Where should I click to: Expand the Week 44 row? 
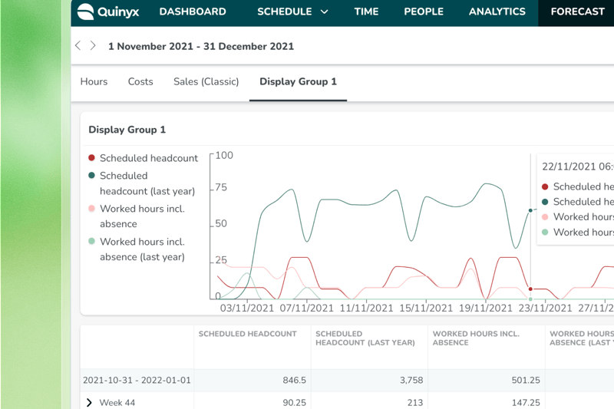coord(89,402)
